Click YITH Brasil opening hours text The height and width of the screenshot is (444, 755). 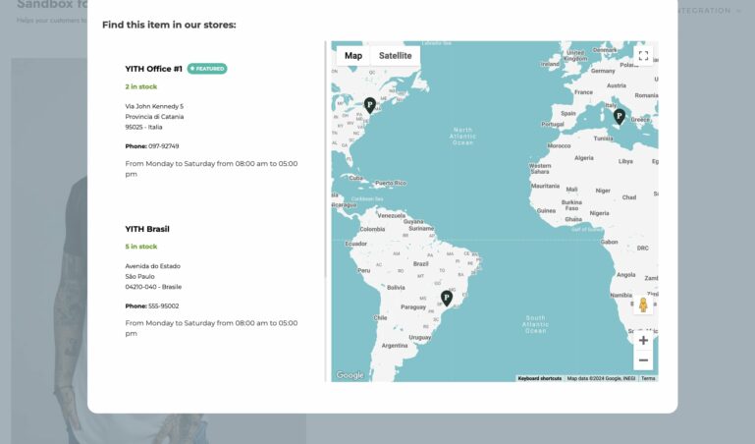tap(211, 328)
